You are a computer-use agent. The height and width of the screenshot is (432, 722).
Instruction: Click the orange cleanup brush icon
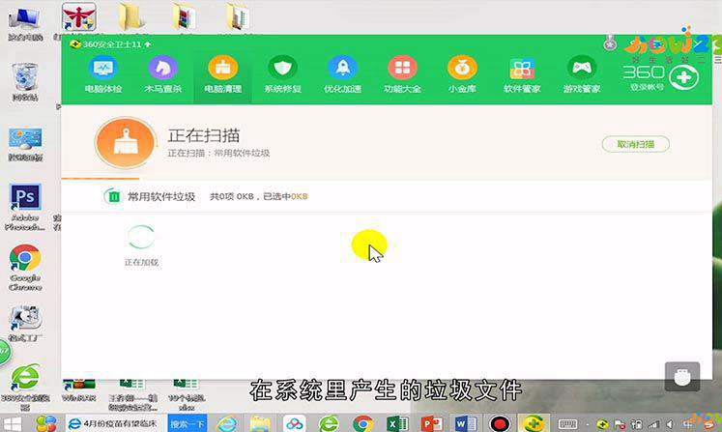125,143
